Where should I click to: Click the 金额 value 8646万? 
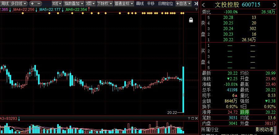click(231, 101)
